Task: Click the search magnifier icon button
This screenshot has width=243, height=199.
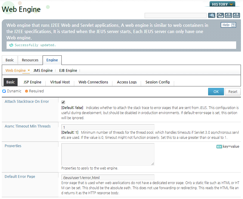Action: (211, 15)
